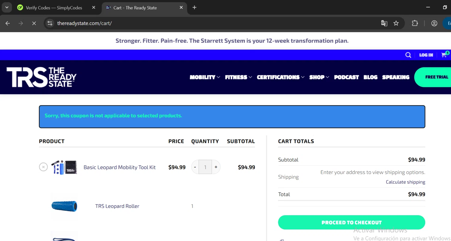
Task: Click PROCEED TO CHECKOUT
Action: pyautogui.click(x=351, y=222)
